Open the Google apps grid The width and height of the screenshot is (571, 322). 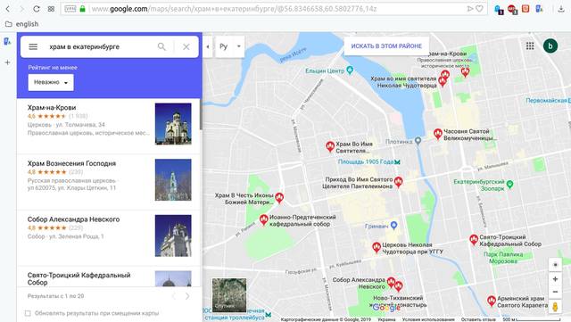coord(530,45)
